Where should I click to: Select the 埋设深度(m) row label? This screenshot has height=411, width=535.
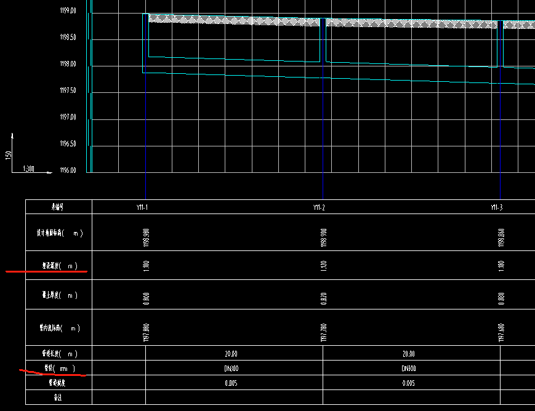click(x=60, y=266)
